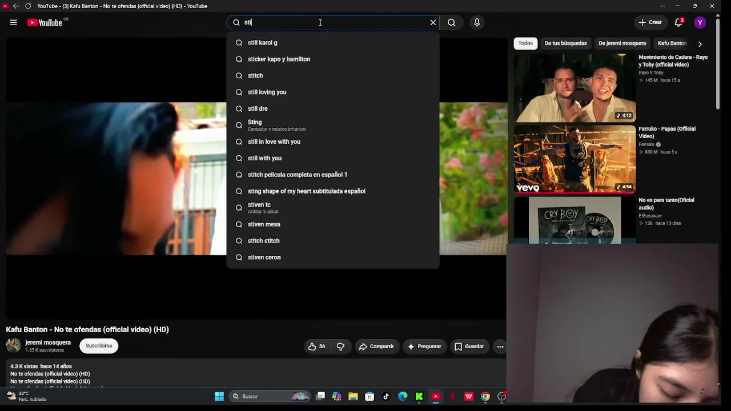Image resolution: width=731 pixels, height=411 pixels.
Task: Pick the 'still loving you' suggestion
Action: click(333, 92)
